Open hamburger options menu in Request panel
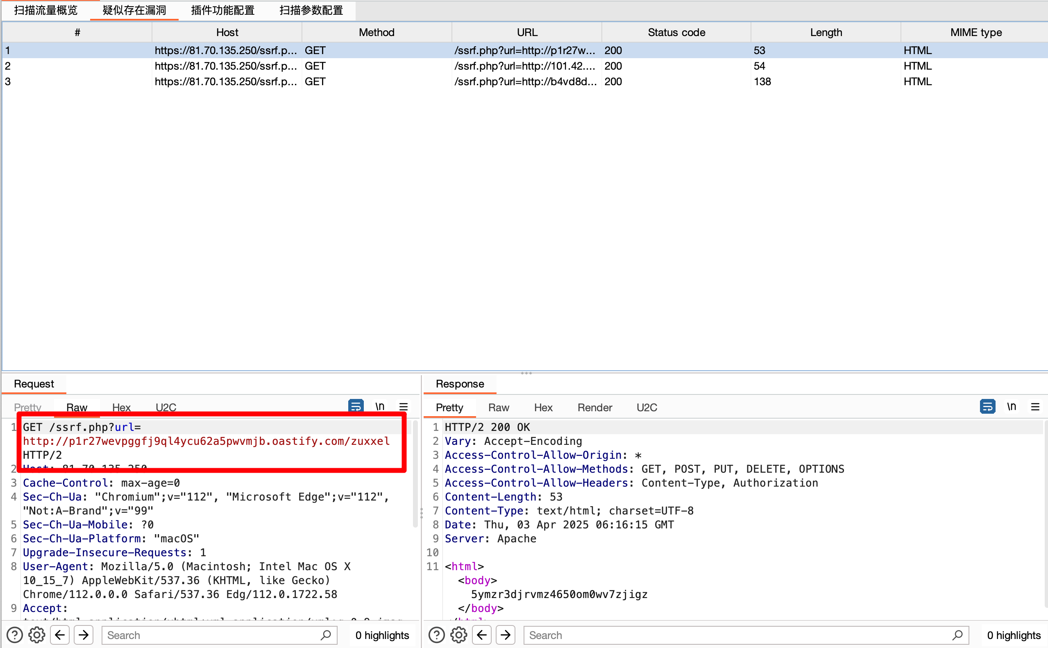This screenshot has height=648, width=1048. pos(403,406)
